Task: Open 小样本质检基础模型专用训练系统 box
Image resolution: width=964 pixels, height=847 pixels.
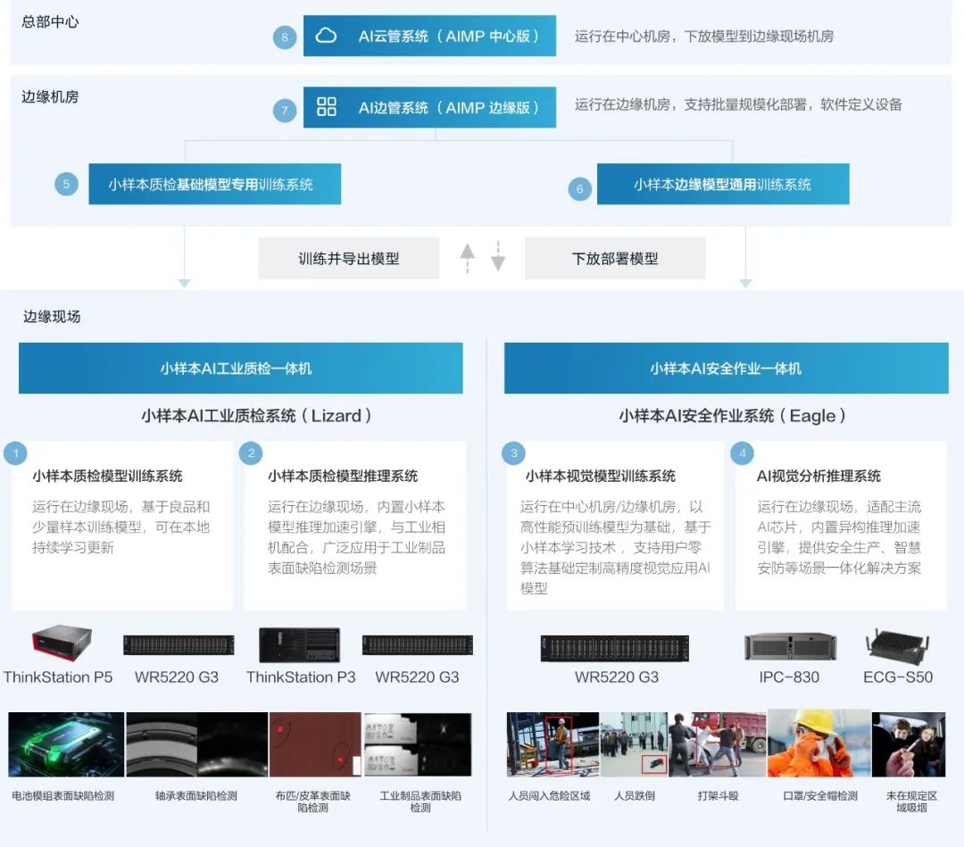Action: pos(214,184)
